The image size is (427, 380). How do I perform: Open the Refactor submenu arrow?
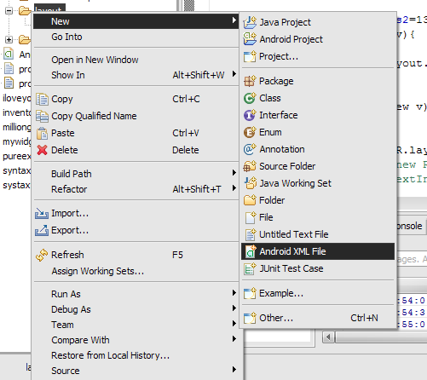click(234, 188)
